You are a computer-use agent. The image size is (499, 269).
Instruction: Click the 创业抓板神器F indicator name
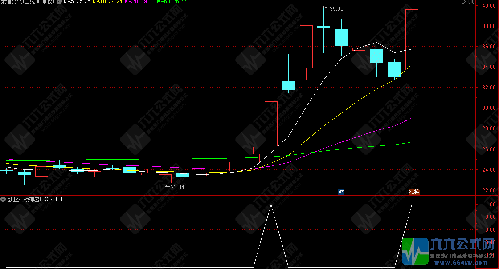[25, 199]
